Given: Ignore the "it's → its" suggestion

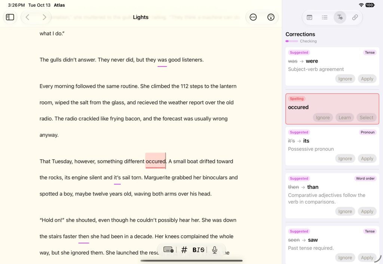Looking at the screenshot, I should click(x=345, y=159).
